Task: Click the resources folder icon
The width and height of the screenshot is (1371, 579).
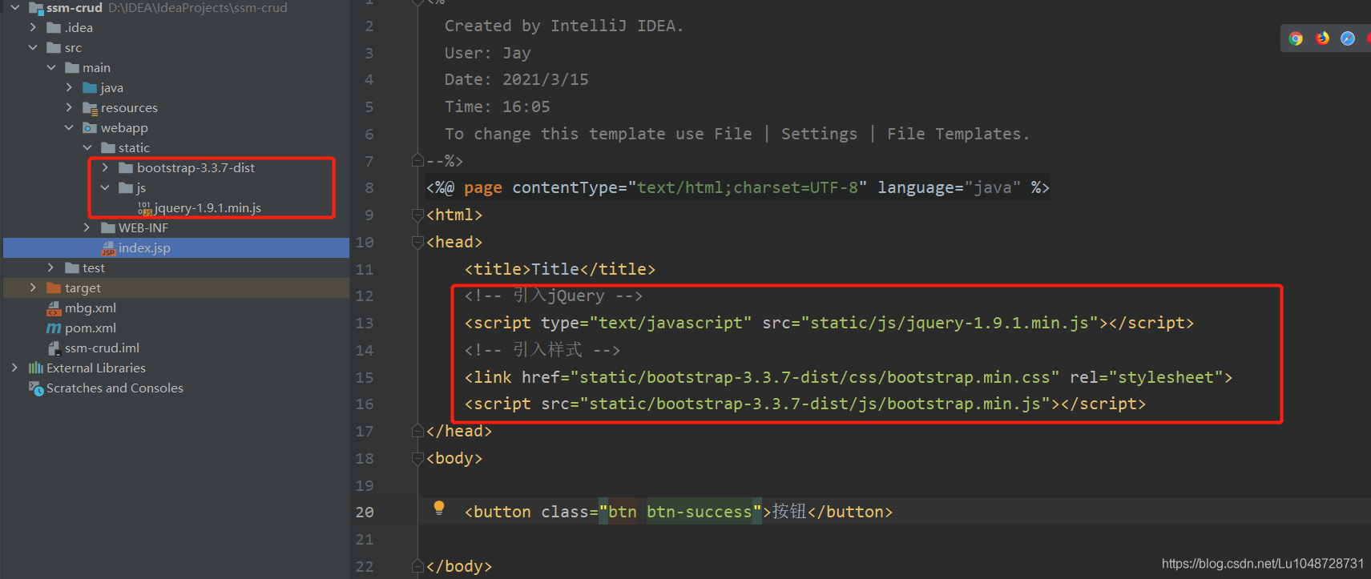Action: pos(90,108)
